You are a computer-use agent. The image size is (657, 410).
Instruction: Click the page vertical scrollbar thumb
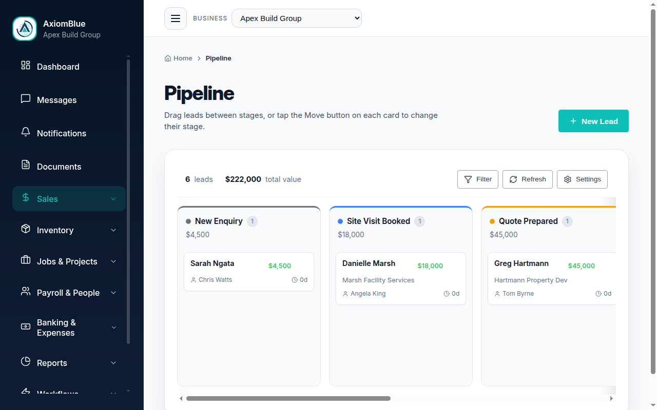click(x=653, y=191)
